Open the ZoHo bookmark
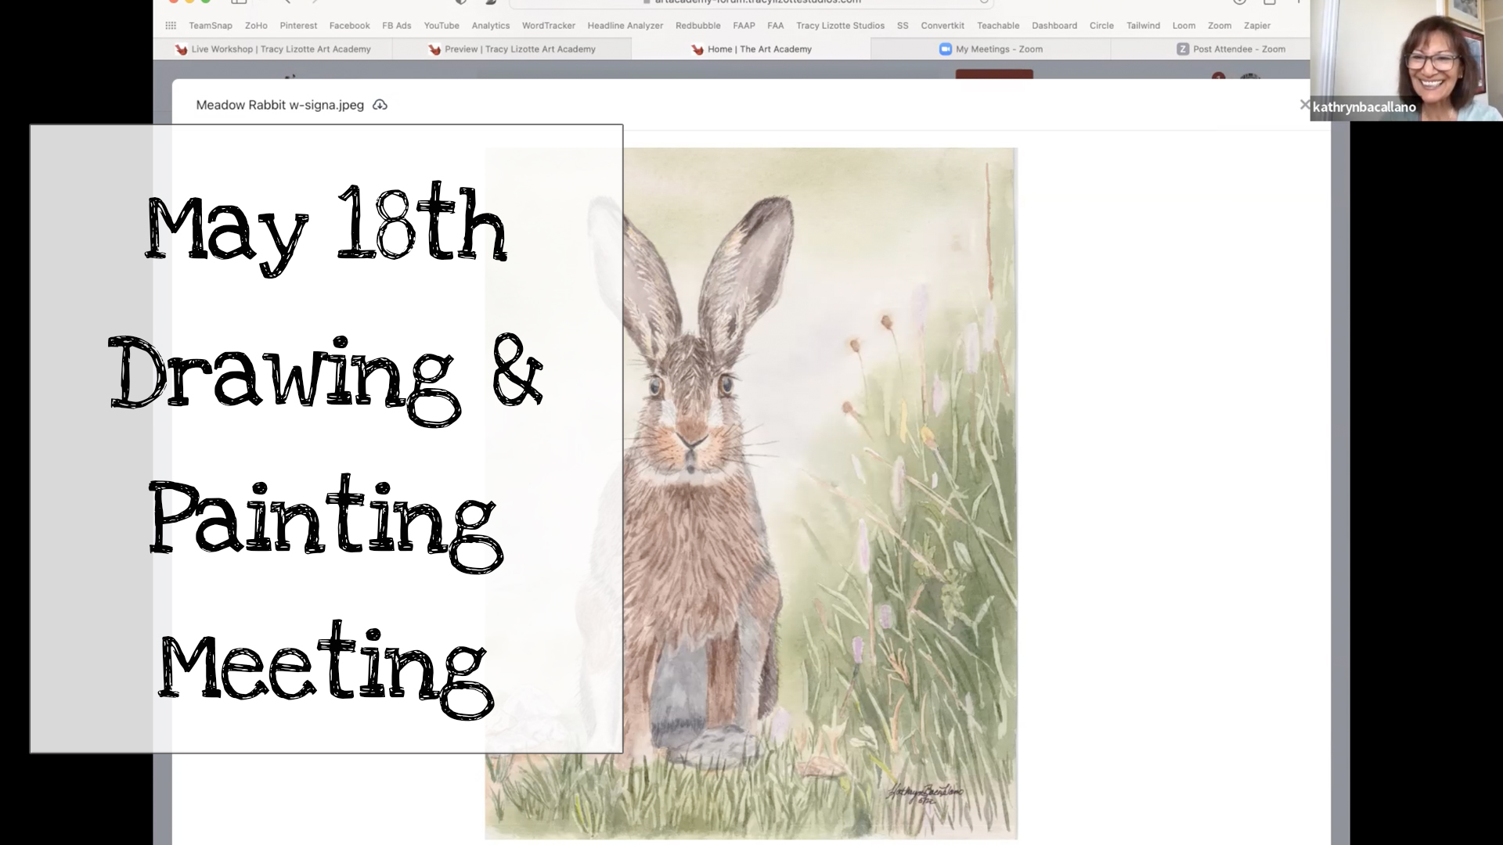 tap(256, 26)
